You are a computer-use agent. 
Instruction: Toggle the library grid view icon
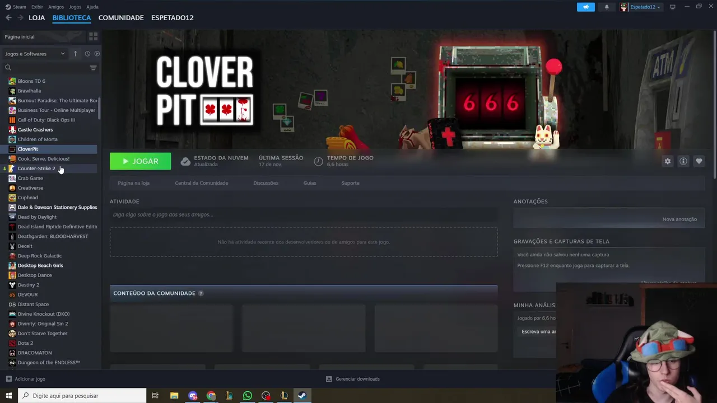[93, 36]
